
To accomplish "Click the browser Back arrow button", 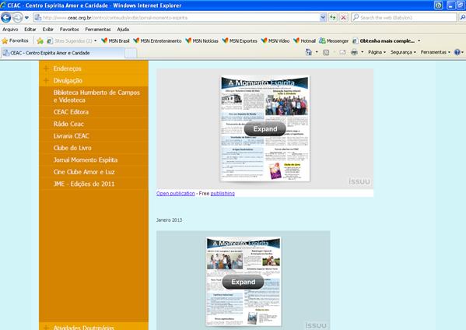I will point(6,18).
